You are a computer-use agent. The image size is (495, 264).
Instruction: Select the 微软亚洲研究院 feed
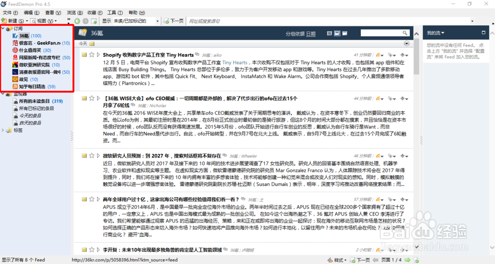(36, 65)
